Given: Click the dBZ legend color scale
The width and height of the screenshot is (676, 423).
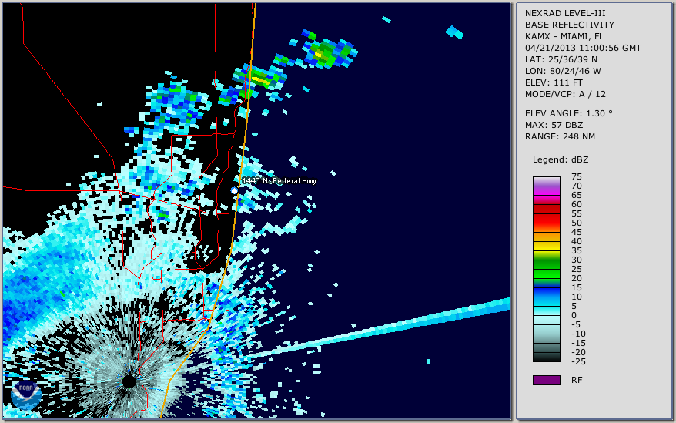Looking at the screenshot, I should (546, 269).
